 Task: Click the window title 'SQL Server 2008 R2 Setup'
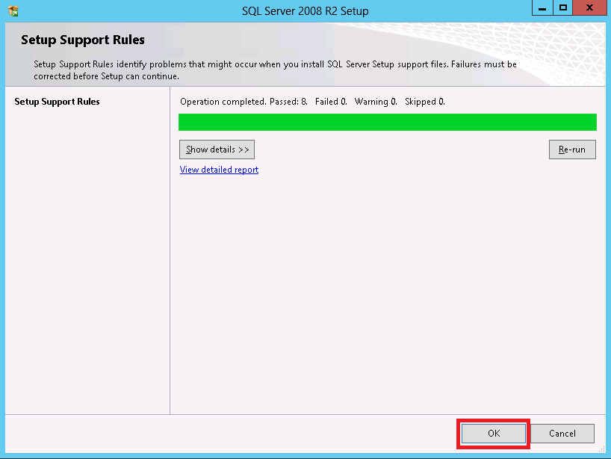pyautogui.click(x=305, y=11)
